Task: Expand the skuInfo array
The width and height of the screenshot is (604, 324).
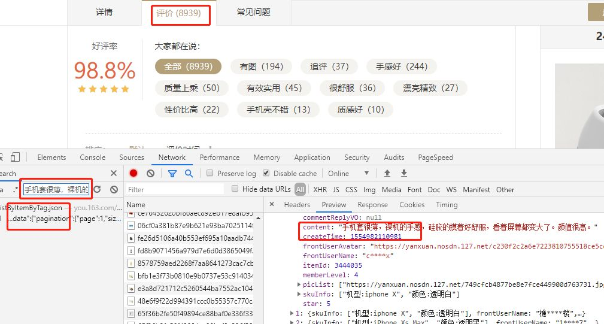Action: coord(299,294)
